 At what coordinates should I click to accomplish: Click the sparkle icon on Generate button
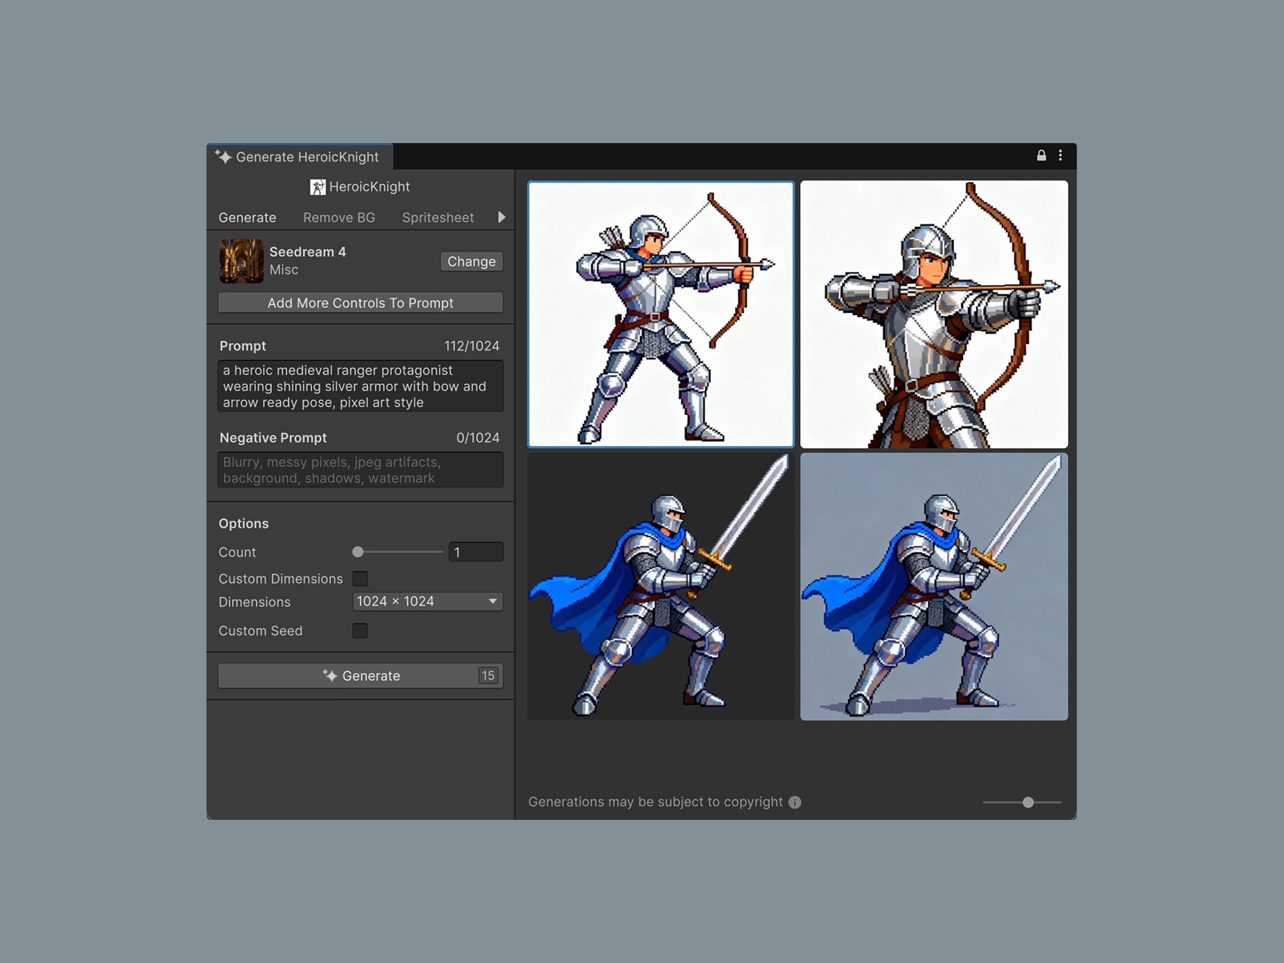330,675
